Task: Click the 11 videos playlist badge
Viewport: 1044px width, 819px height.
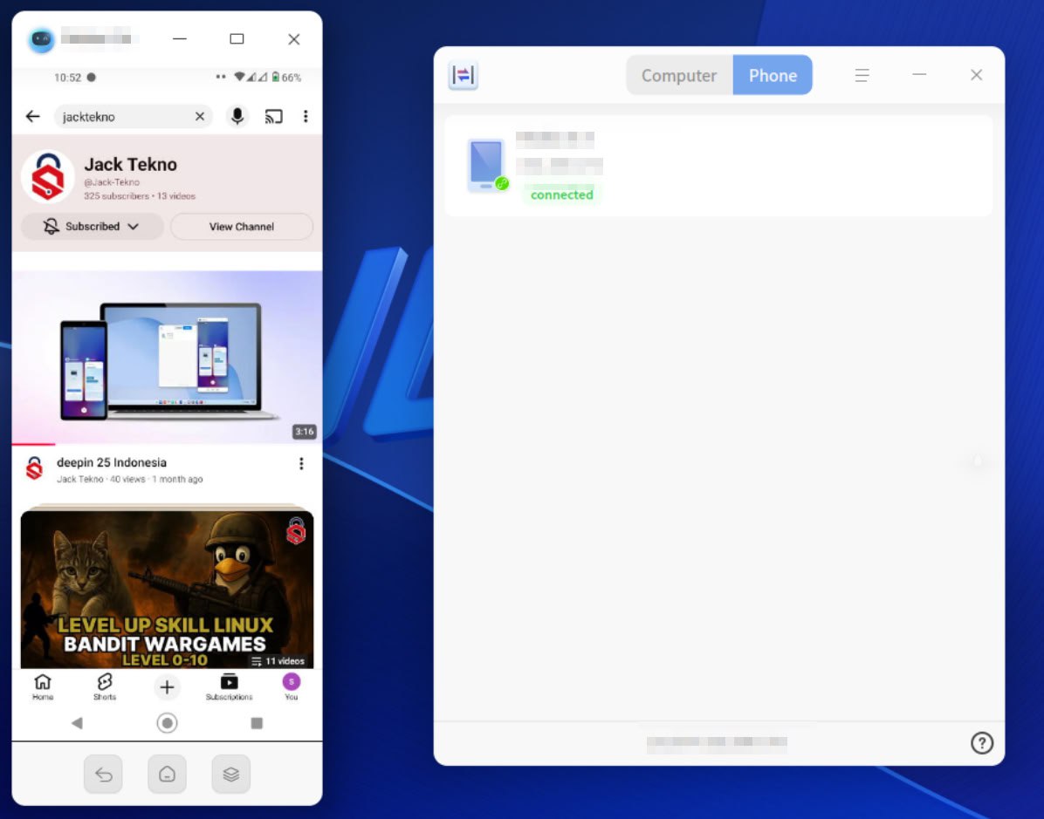Action: coord(278,660)
